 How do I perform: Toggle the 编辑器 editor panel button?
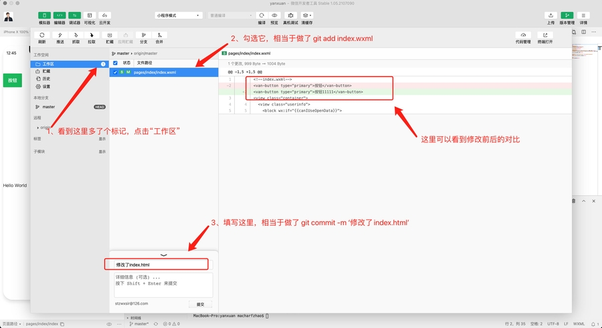pyautogui.click(x=60, y=15)
